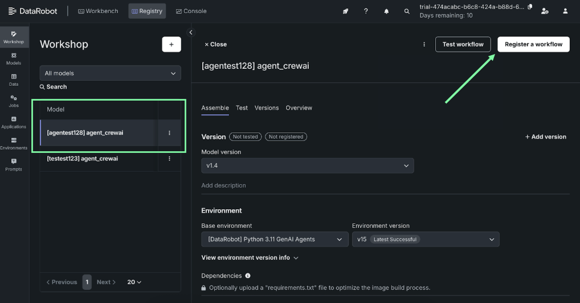Click the plus button to add model
The width and height of the screenshot is (580, 303).
(171, 44)
